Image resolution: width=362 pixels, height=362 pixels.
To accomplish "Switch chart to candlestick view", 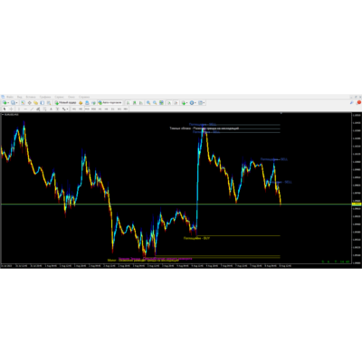I will coord(134,103).
